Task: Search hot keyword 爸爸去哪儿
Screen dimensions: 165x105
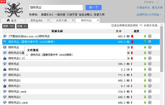Action: point(86,14)
